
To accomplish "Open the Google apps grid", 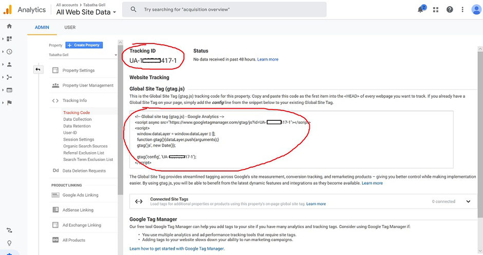I will [436, 10].
